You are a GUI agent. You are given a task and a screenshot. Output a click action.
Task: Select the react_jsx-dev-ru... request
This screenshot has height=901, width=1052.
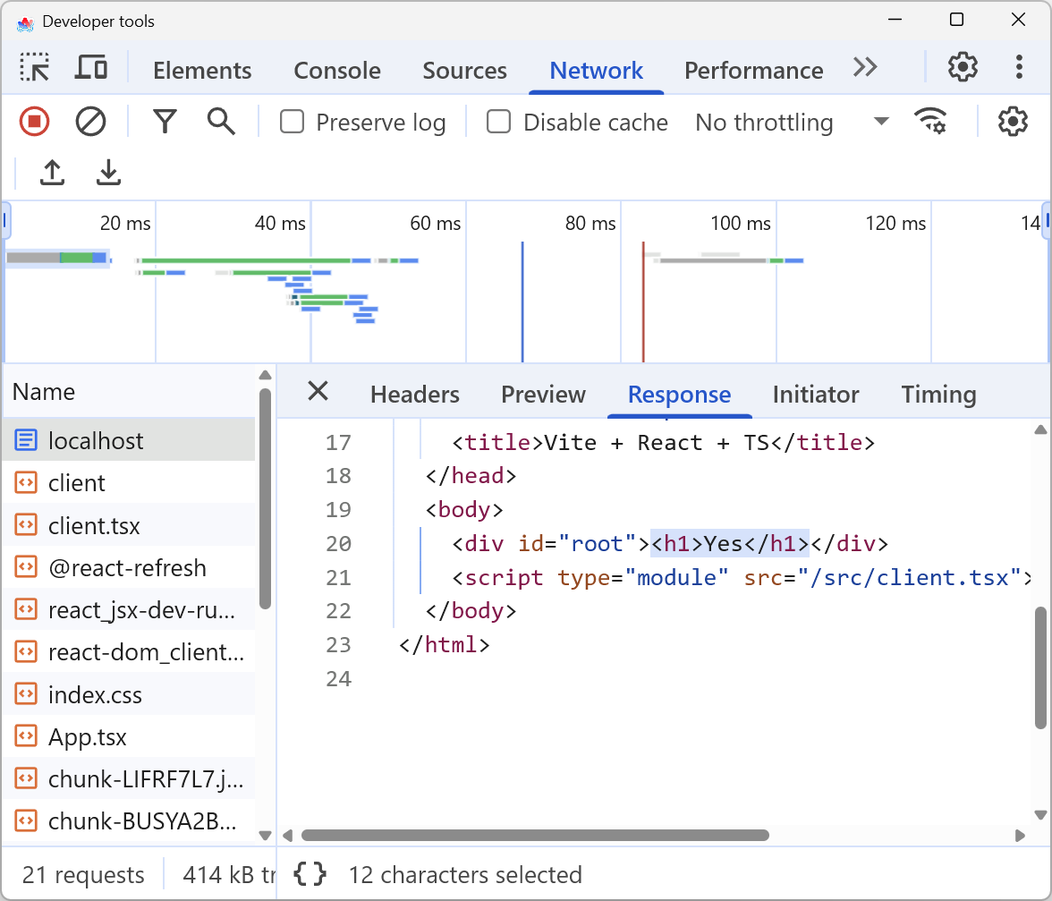click(130, 610)
